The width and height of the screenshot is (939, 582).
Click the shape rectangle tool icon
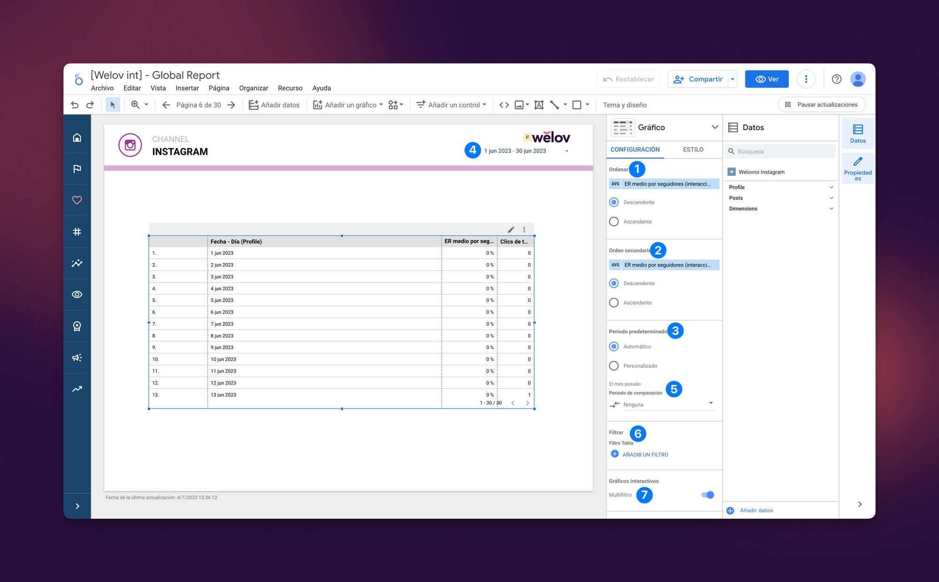tap(577, 105)
